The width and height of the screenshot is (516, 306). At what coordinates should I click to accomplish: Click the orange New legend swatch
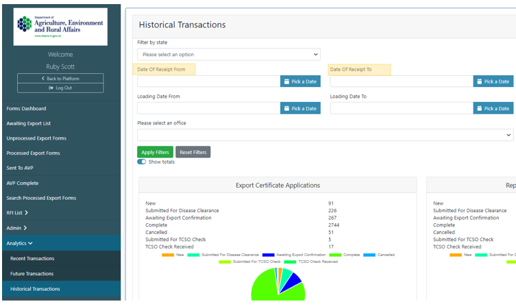(168, 255)
